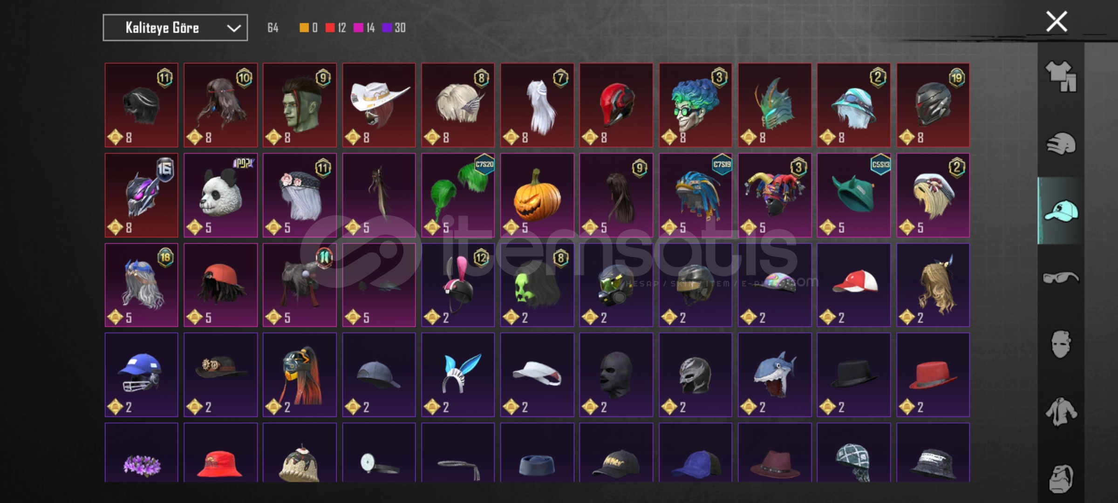Screen dimensions: 1118x503
Task: Pick the green-haired clown mask item
Action: tap(695, 105)
